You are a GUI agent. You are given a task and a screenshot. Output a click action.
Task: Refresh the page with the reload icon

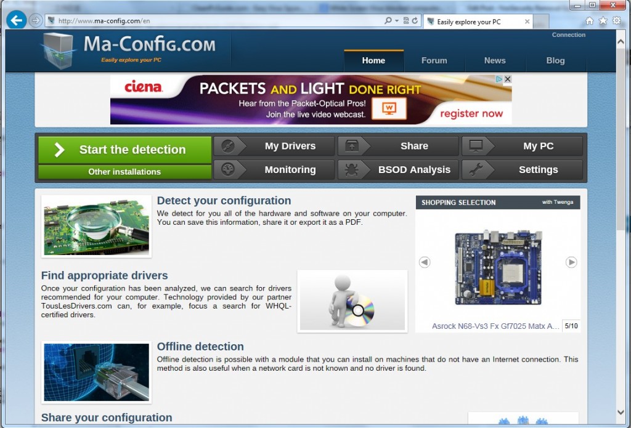415,20
